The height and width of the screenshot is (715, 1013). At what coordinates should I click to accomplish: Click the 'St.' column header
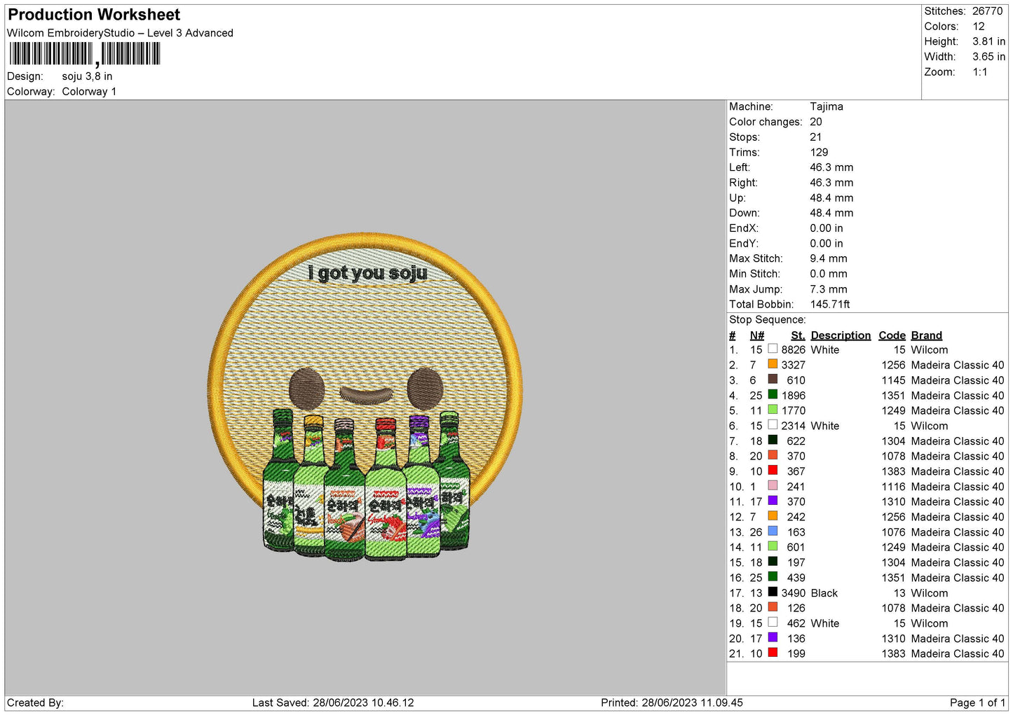798,335
